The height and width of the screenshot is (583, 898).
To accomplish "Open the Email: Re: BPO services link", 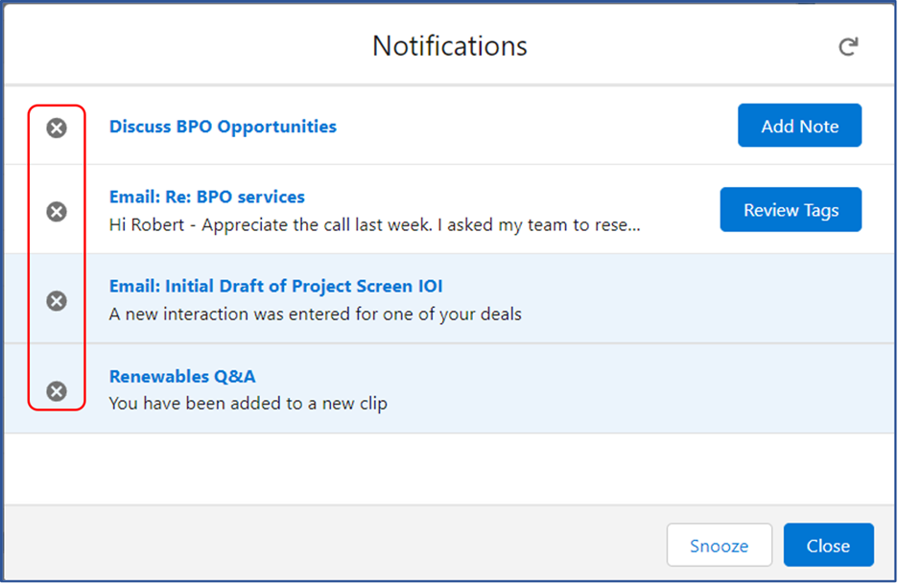I will pos(206,197).
